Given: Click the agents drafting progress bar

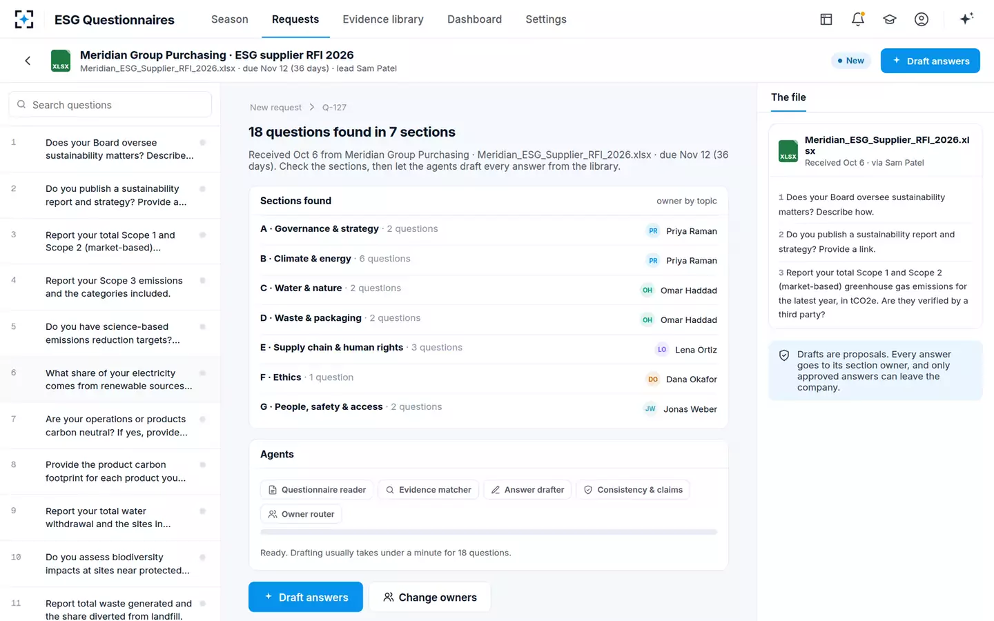Looking at the screenshot, I should click(x=489, y=532).
